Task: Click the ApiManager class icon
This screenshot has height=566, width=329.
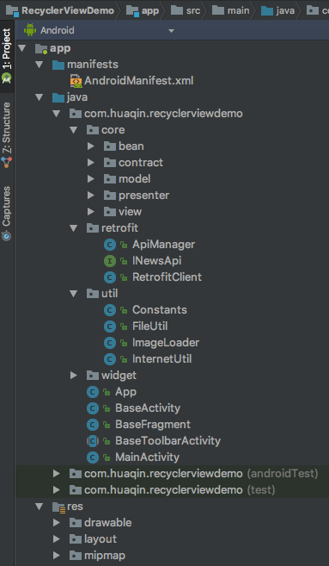Action: tap(110, 245)
